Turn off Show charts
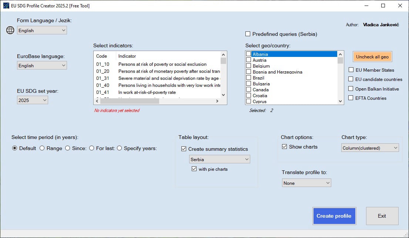409x238 pixels. 285,146
